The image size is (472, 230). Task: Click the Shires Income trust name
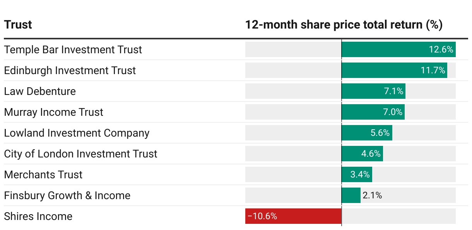tap(38, 216)
